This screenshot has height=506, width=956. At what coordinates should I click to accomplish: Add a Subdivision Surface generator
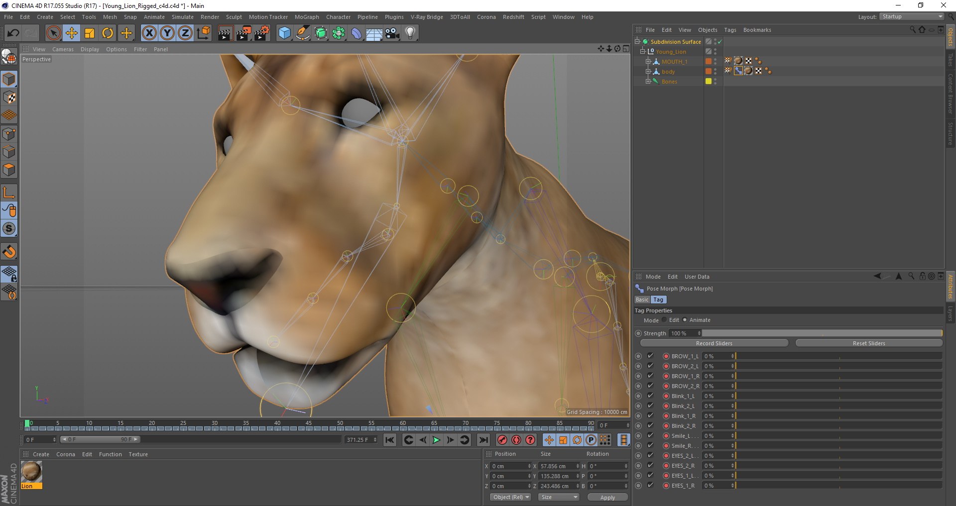321,33
